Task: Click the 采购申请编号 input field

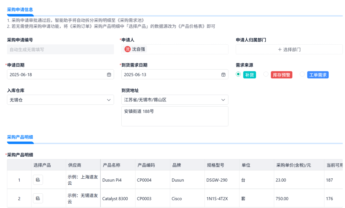Action: (60, 49)
